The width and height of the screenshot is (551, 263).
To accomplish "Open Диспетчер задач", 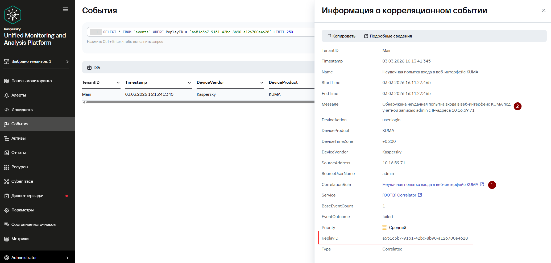I will tap(38, 196).
